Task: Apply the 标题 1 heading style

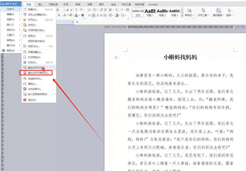Action: point(150,12)
